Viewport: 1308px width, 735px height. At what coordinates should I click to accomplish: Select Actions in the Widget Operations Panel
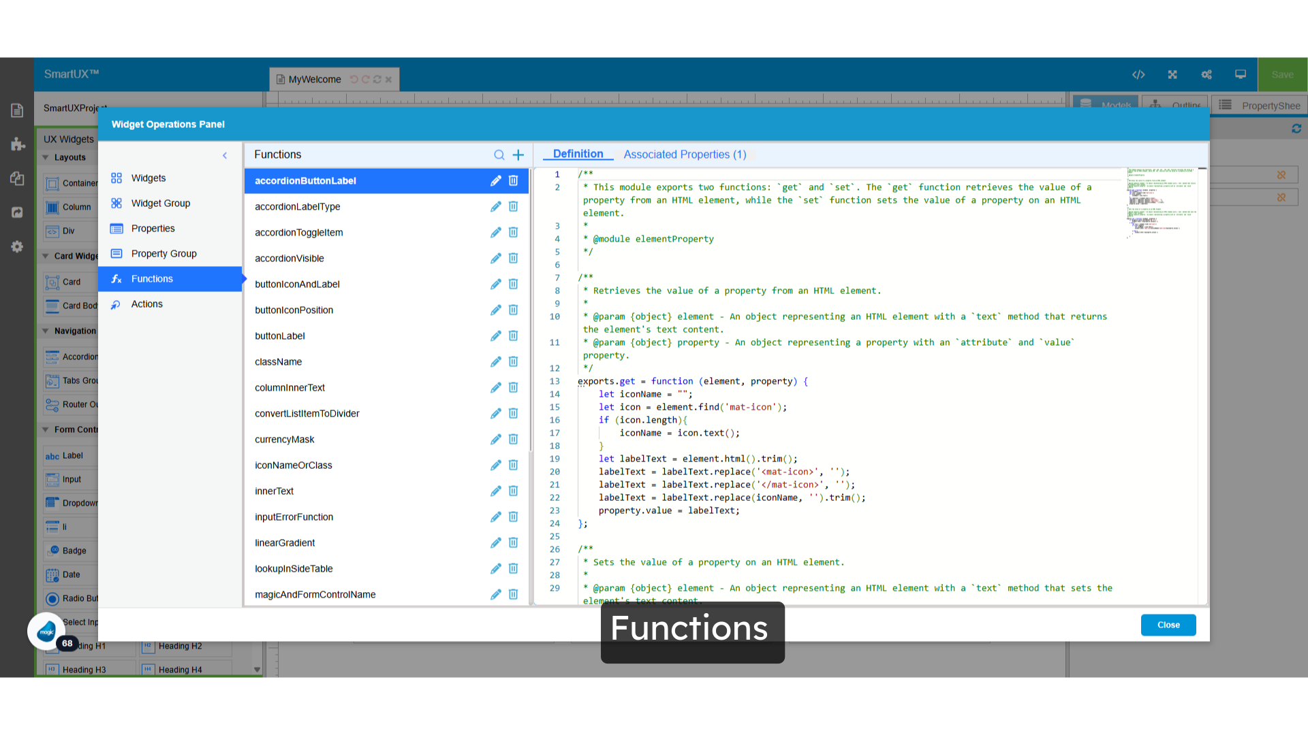pyautogui.click(x=146, y=304)
